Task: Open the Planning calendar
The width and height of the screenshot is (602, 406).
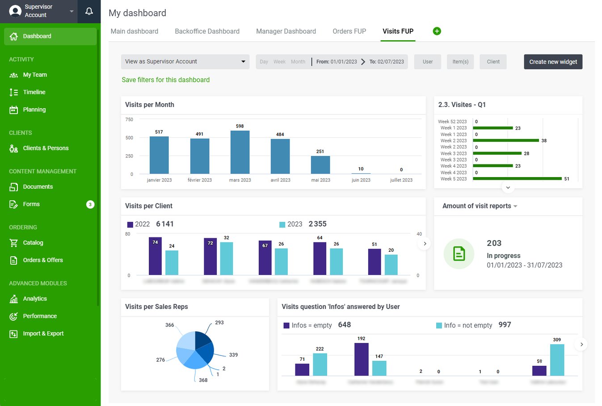Action: click(x=34, y=110)
